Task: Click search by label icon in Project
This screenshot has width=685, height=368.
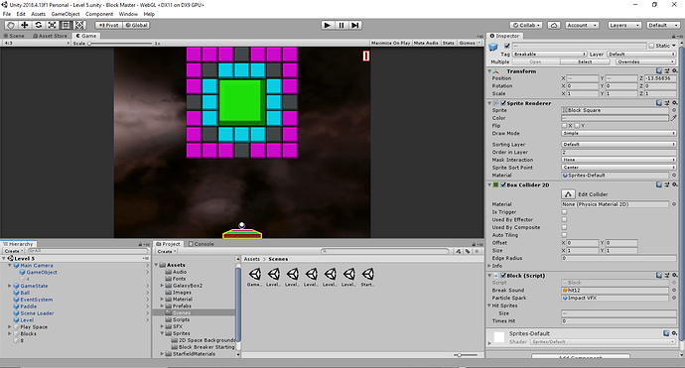Action: point(468,251)
